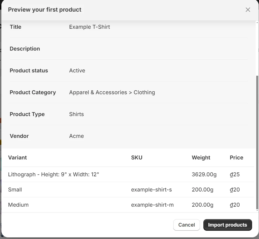Click the Cancel button
The height and width of the screenshot is (239, 259).
point(187,225)
